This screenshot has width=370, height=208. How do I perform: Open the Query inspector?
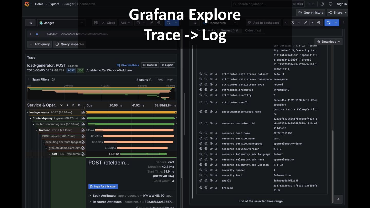pyautogui.click(x=70, y=44)
